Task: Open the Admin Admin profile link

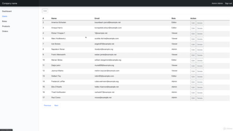Action: pyautogui.click(x=217, y=3)
